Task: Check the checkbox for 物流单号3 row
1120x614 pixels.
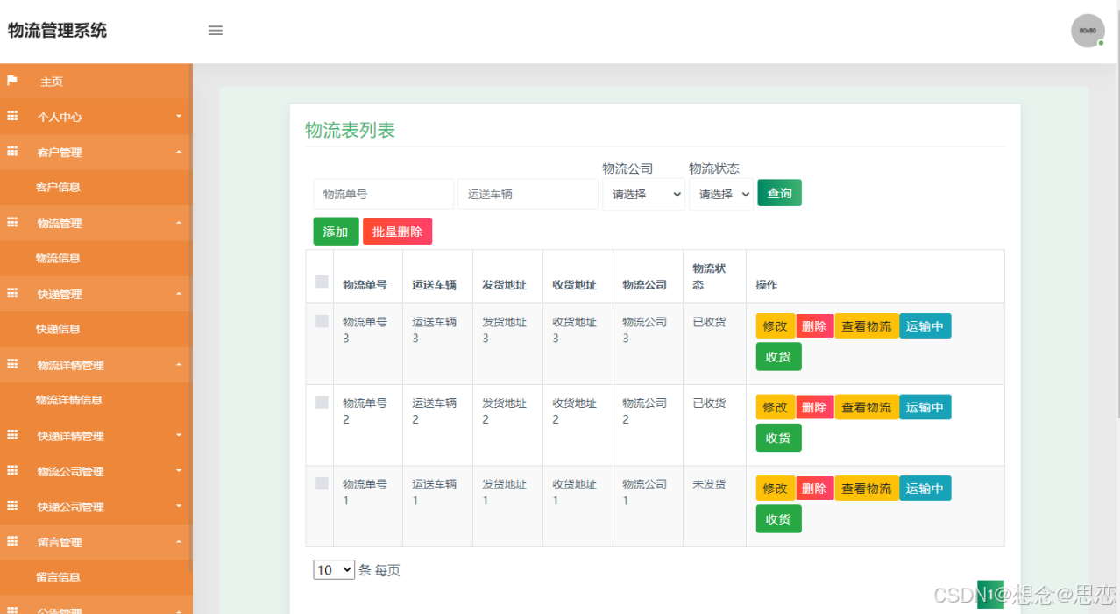Action: coord(322,322)
